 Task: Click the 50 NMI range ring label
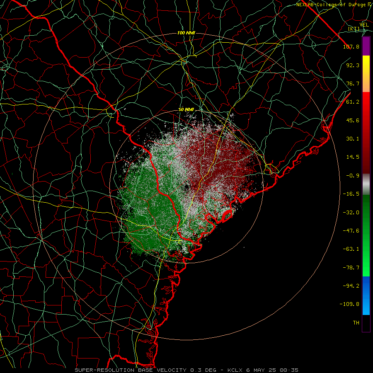coord(186,110)
